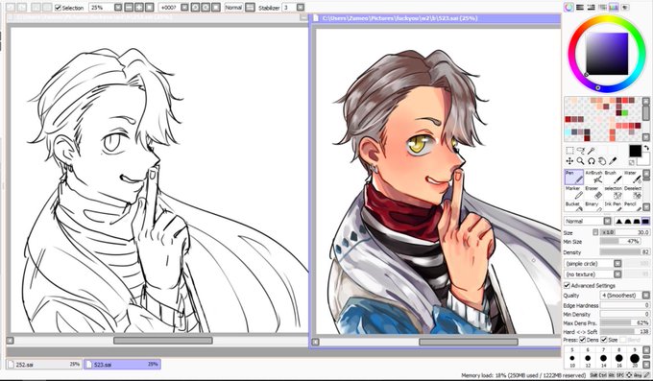The height and width of the screenshot is (381, 653).
Task: Pick the rectangular selection tool
Action: coord(569,151)
